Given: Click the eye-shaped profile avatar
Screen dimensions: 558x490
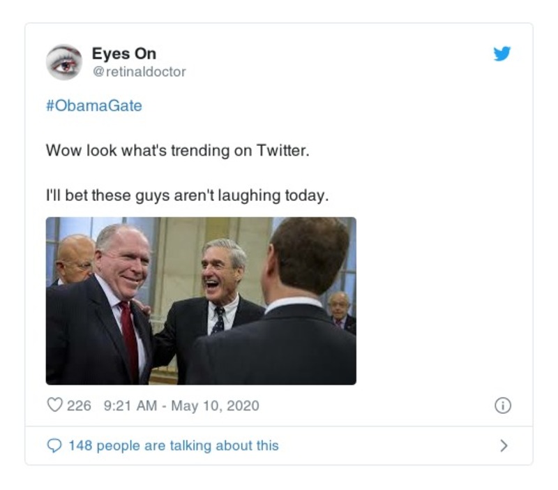Looking at the screenshot, I should pyautogui.click(x=65, y=58).
